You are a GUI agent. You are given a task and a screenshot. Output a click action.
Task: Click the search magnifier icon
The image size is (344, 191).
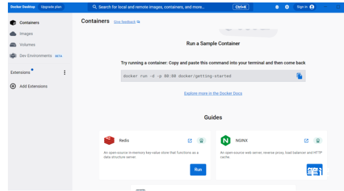click(95, 7)
